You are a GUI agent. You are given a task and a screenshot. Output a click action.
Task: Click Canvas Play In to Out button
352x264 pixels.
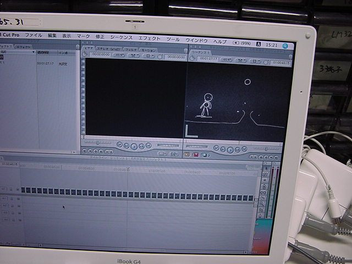point(223,149)
